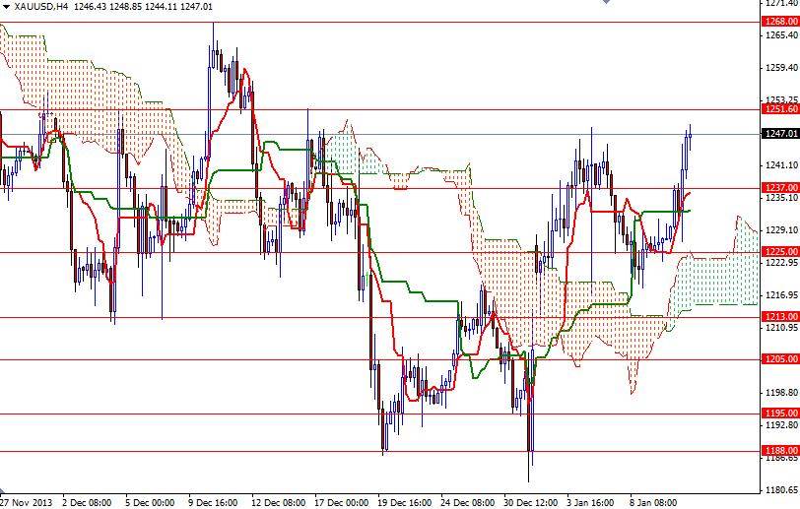The height and width of the screenshot is (509, 800).
Task: Click the current price label 1247.01
Action: point(780,134)
